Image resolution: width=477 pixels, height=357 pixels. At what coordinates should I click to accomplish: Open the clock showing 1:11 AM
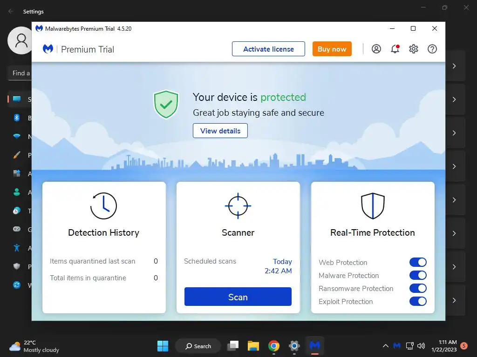444,346
